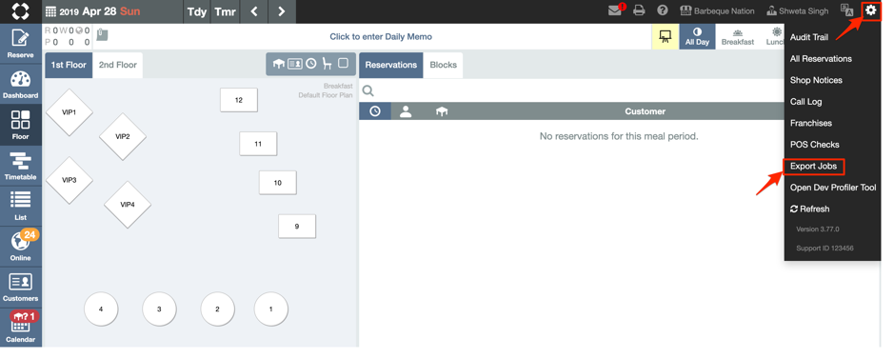This screenshot has width=894, height=359.
Task: Open Call Log menu item
Action: [805, 102]
